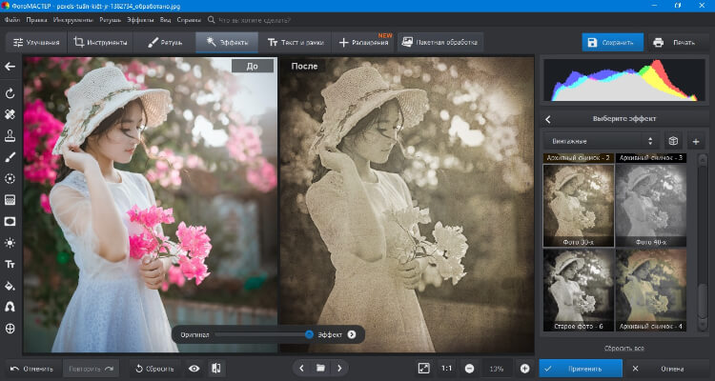Zoom in with the plus magnifier button
The image size is (715, 381).
524,368
